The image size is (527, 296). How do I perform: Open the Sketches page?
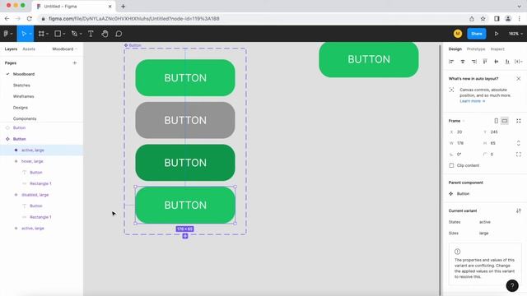21,86
